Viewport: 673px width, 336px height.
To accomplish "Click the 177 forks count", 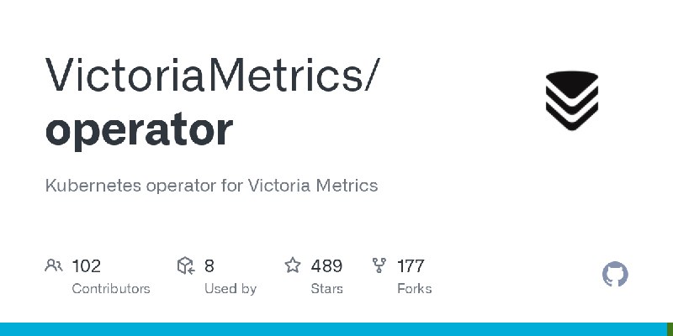I will (411, 265).
